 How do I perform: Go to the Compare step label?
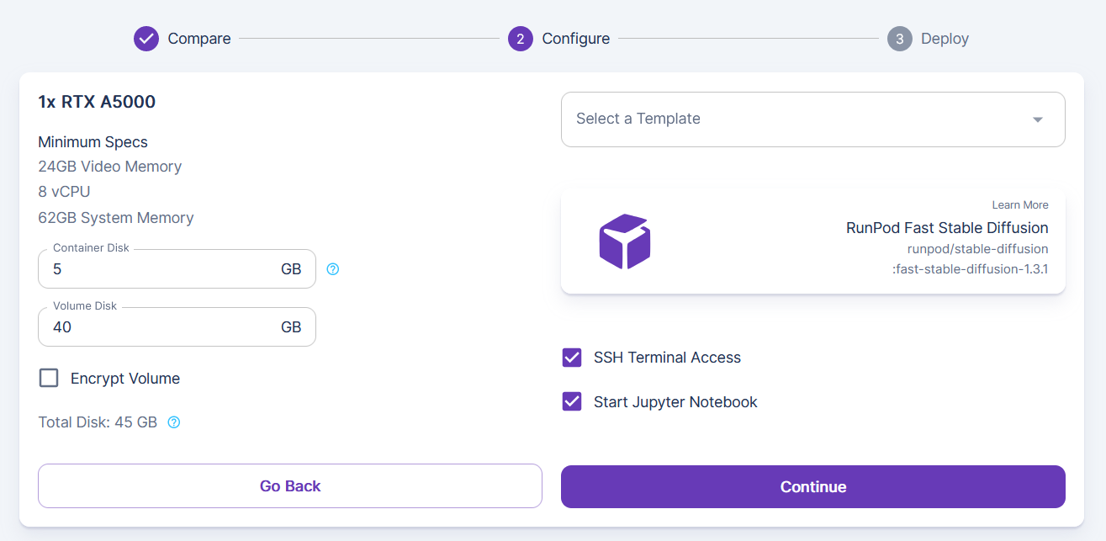tap(199, 39)
